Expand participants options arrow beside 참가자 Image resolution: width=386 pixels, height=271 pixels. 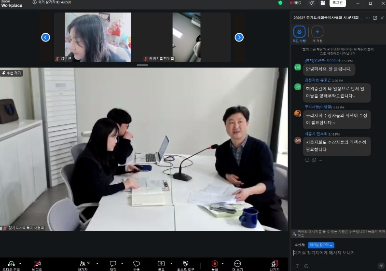pos(97,264)
